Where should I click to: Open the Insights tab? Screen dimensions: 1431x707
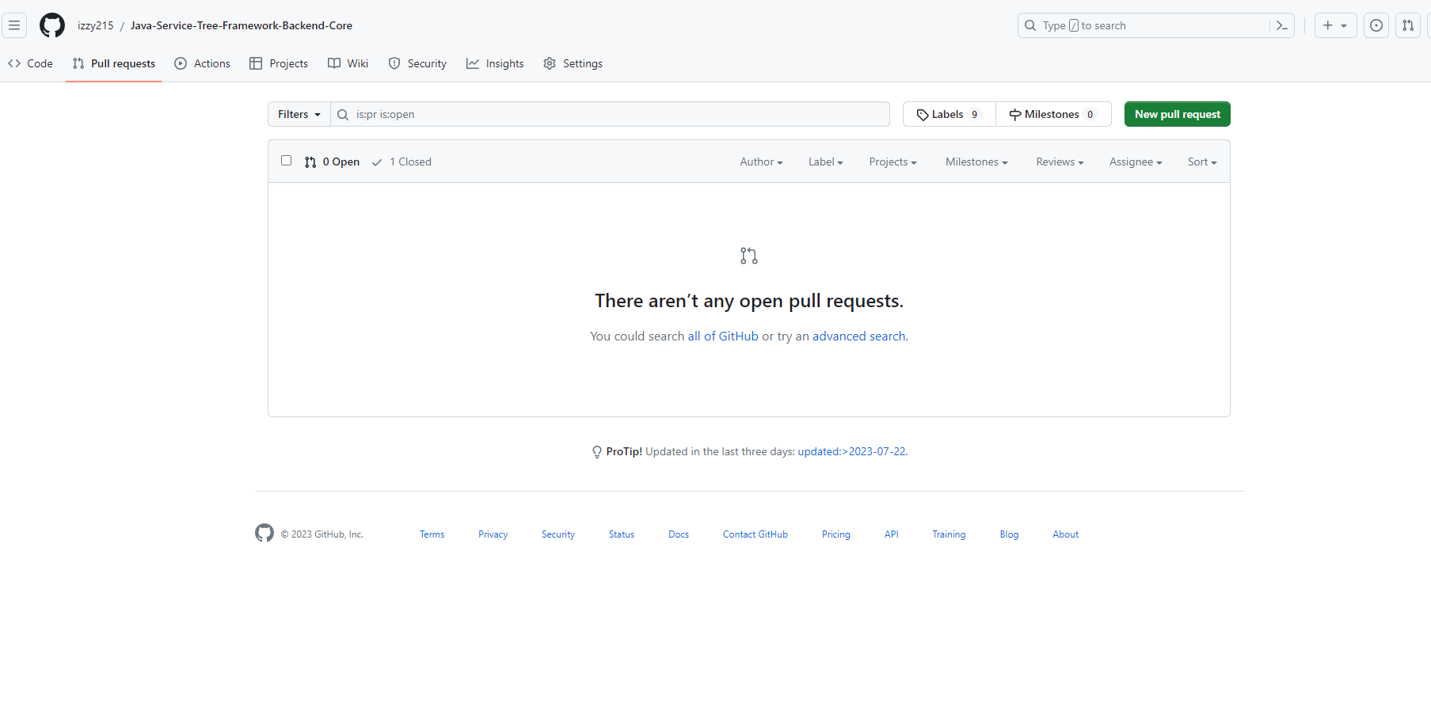[x=495, y=63]
